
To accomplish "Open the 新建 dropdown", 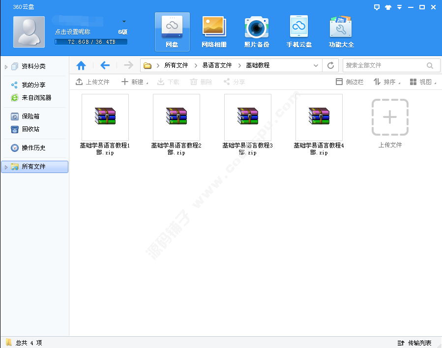I will pyautogui.click(x=135, y=82).
